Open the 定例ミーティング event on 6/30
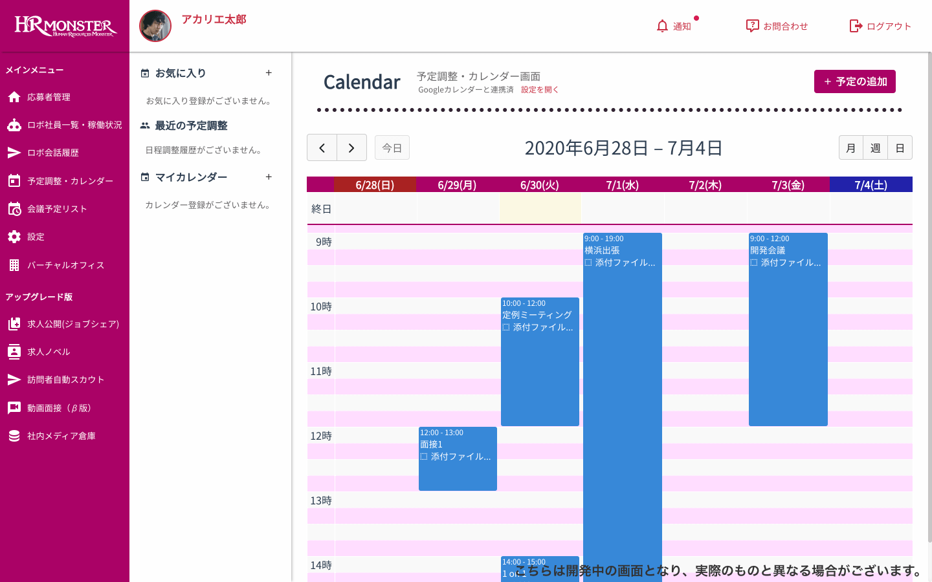Image resolution: width=932 pixels, height=582 pixels. 540,361
